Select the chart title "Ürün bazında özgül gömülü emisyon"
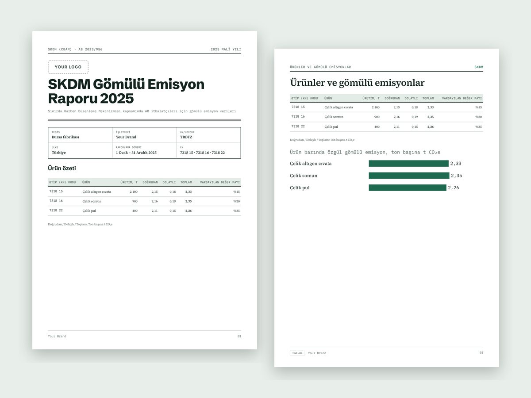Screen dimensions: 531x398 pyautogui.click(x=365, y=152)
